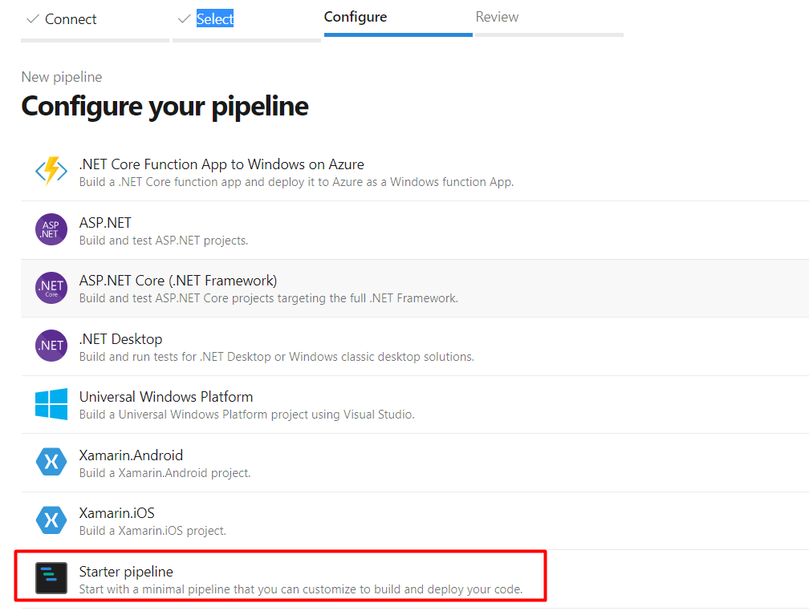Viewport: 809px width, 611px height.
Task: Go back to the Select step
Action: [215, 19]
